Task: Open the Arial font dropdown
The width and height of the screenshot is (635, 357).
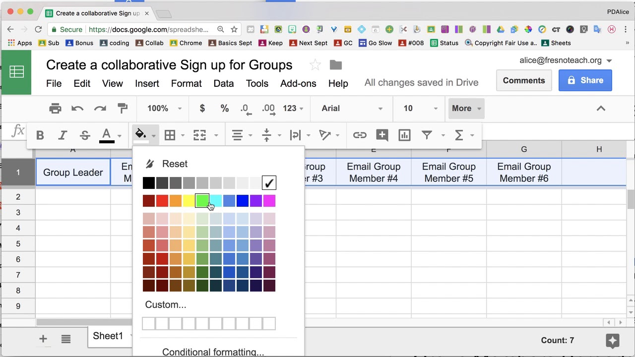Action: (352, 108)
